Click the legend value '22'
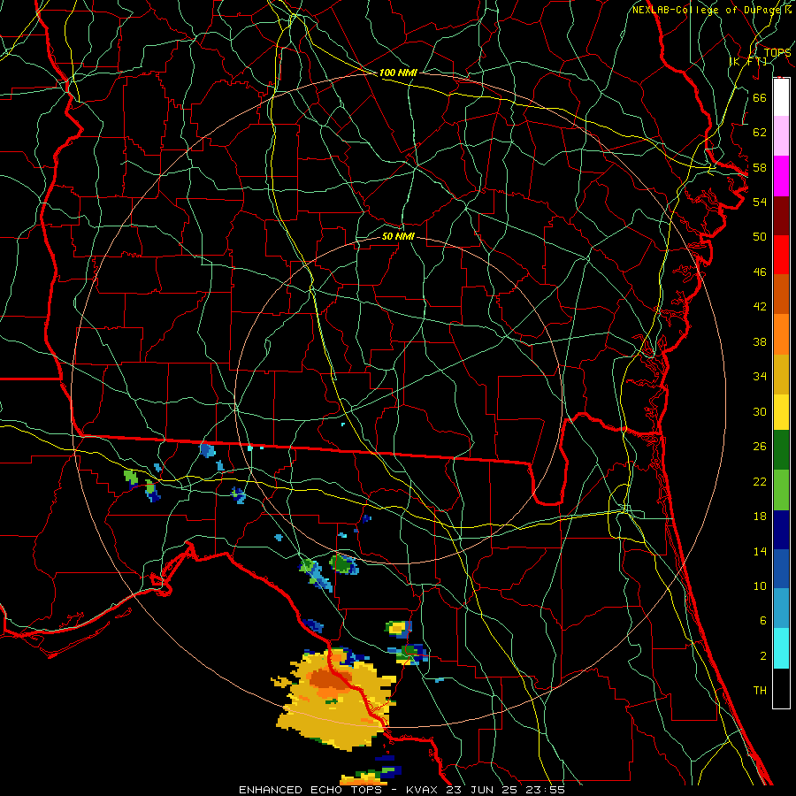 point(760,481)
